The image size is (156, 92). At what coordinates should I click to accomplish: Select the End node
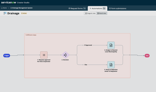(x=147, y=56)
